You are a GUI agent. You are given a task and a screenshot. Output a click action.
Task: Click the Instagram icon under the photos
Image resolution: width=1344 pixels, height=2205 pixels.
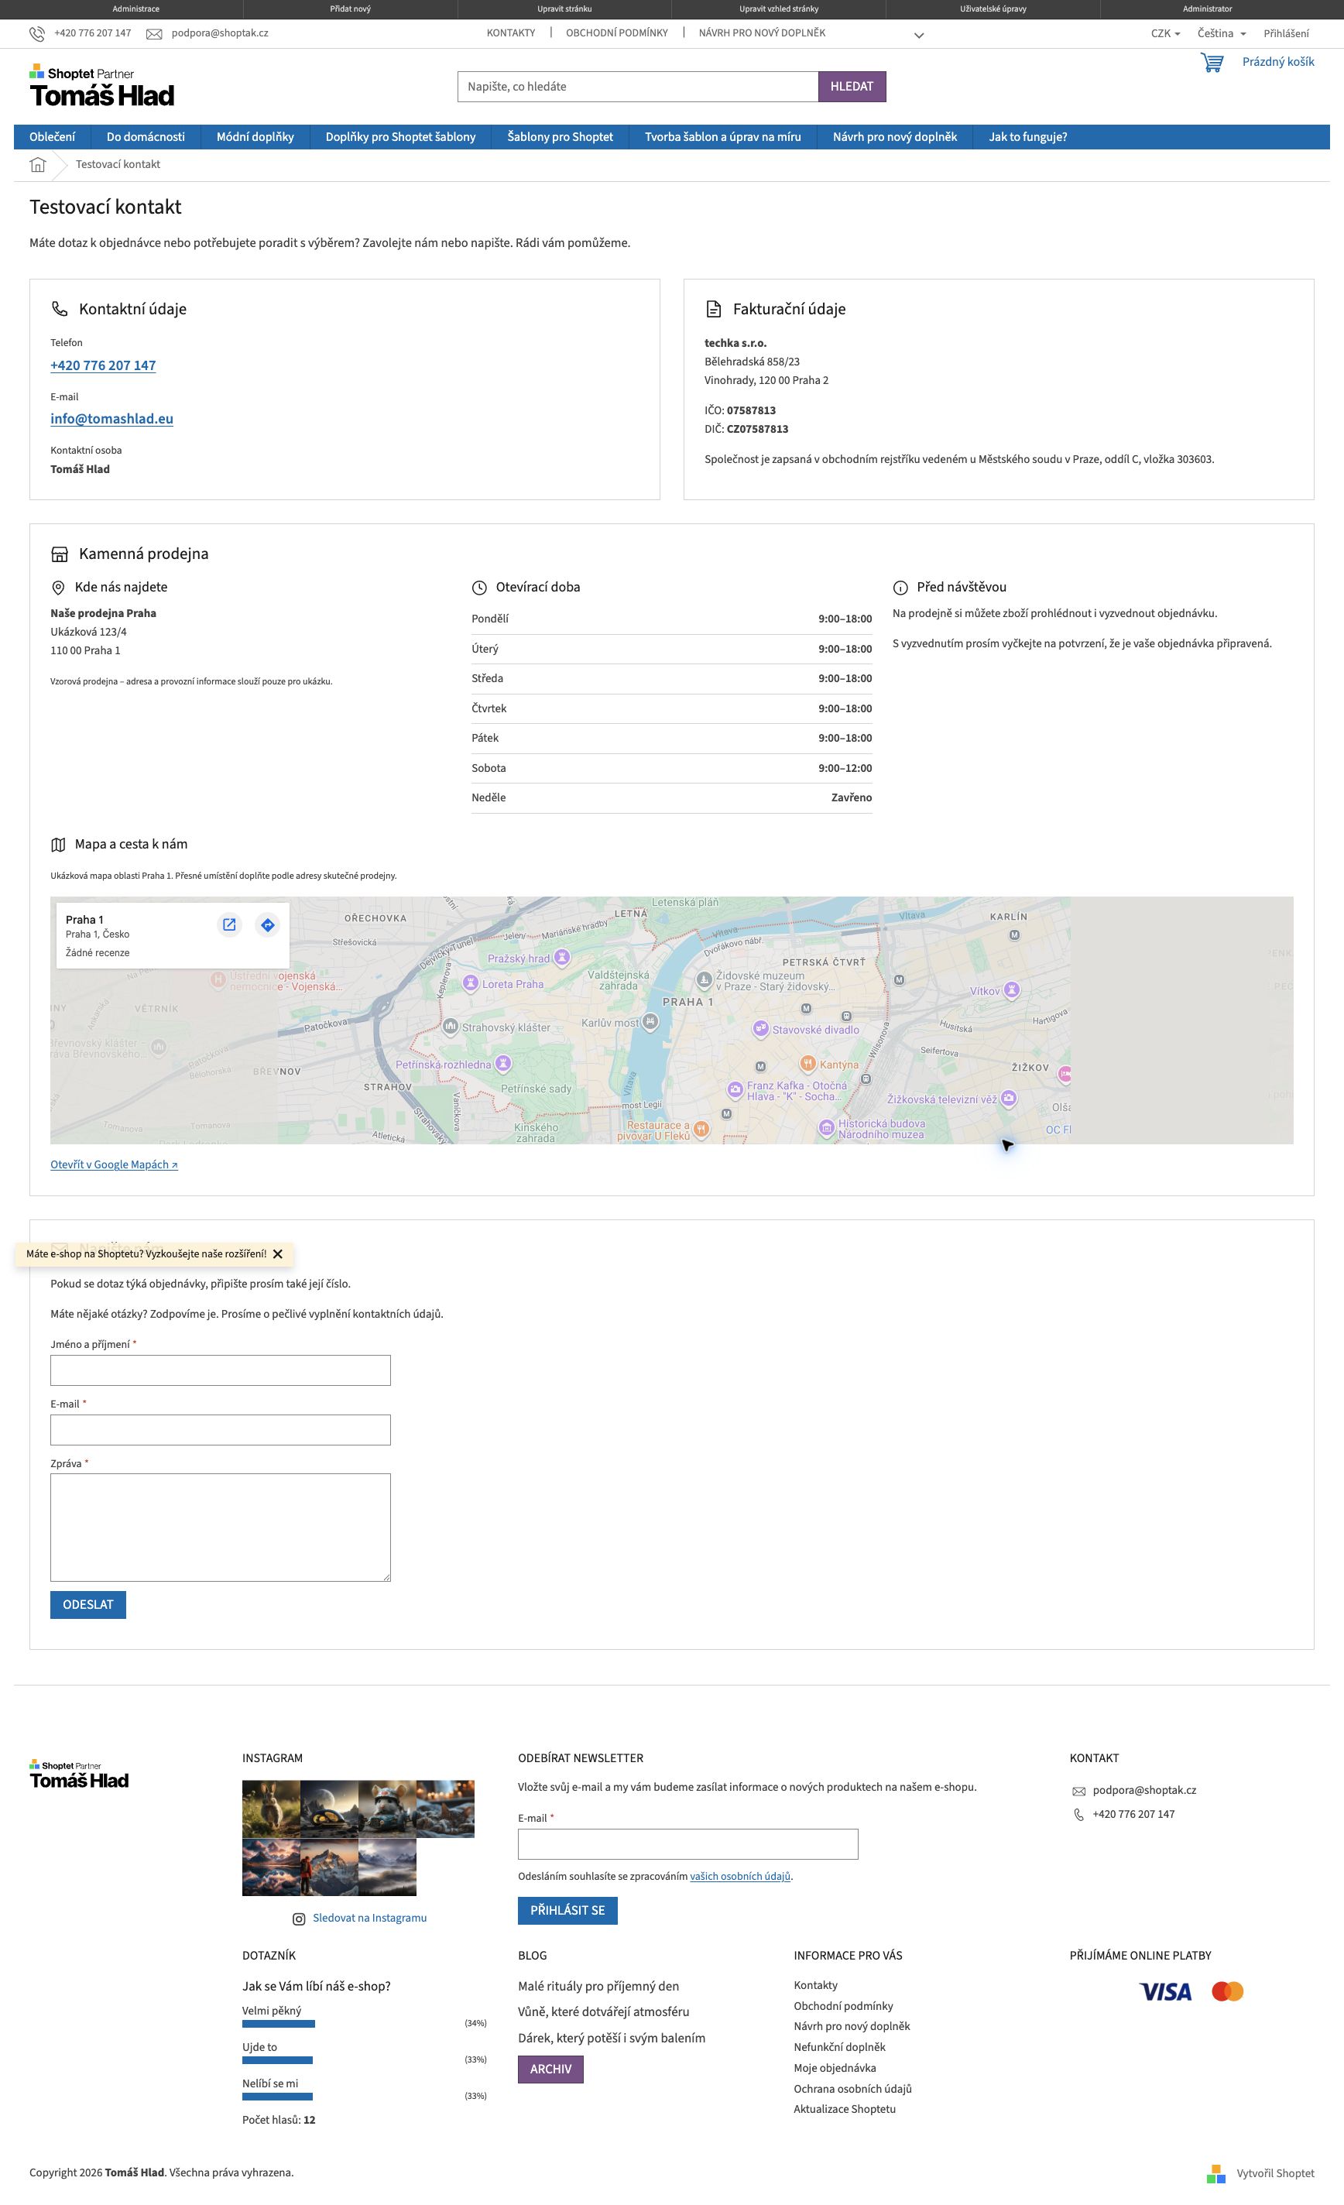[299, 1919]
